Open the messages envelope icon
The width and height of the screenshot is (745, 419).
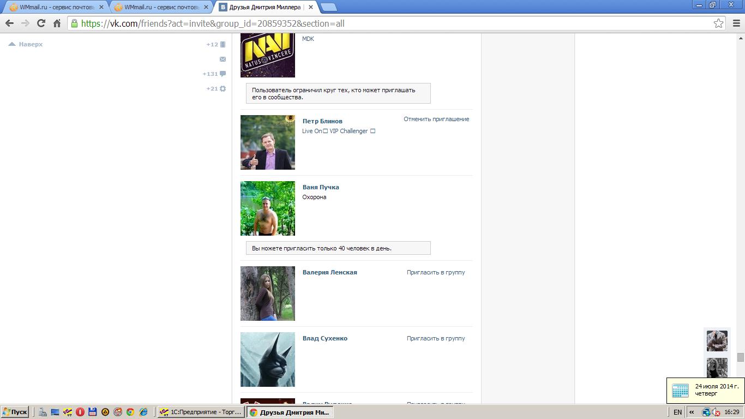223,59
